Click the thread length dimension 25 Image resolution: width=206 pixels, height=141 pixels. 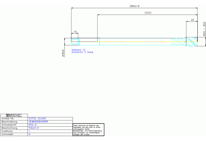(x=192, y=20)
